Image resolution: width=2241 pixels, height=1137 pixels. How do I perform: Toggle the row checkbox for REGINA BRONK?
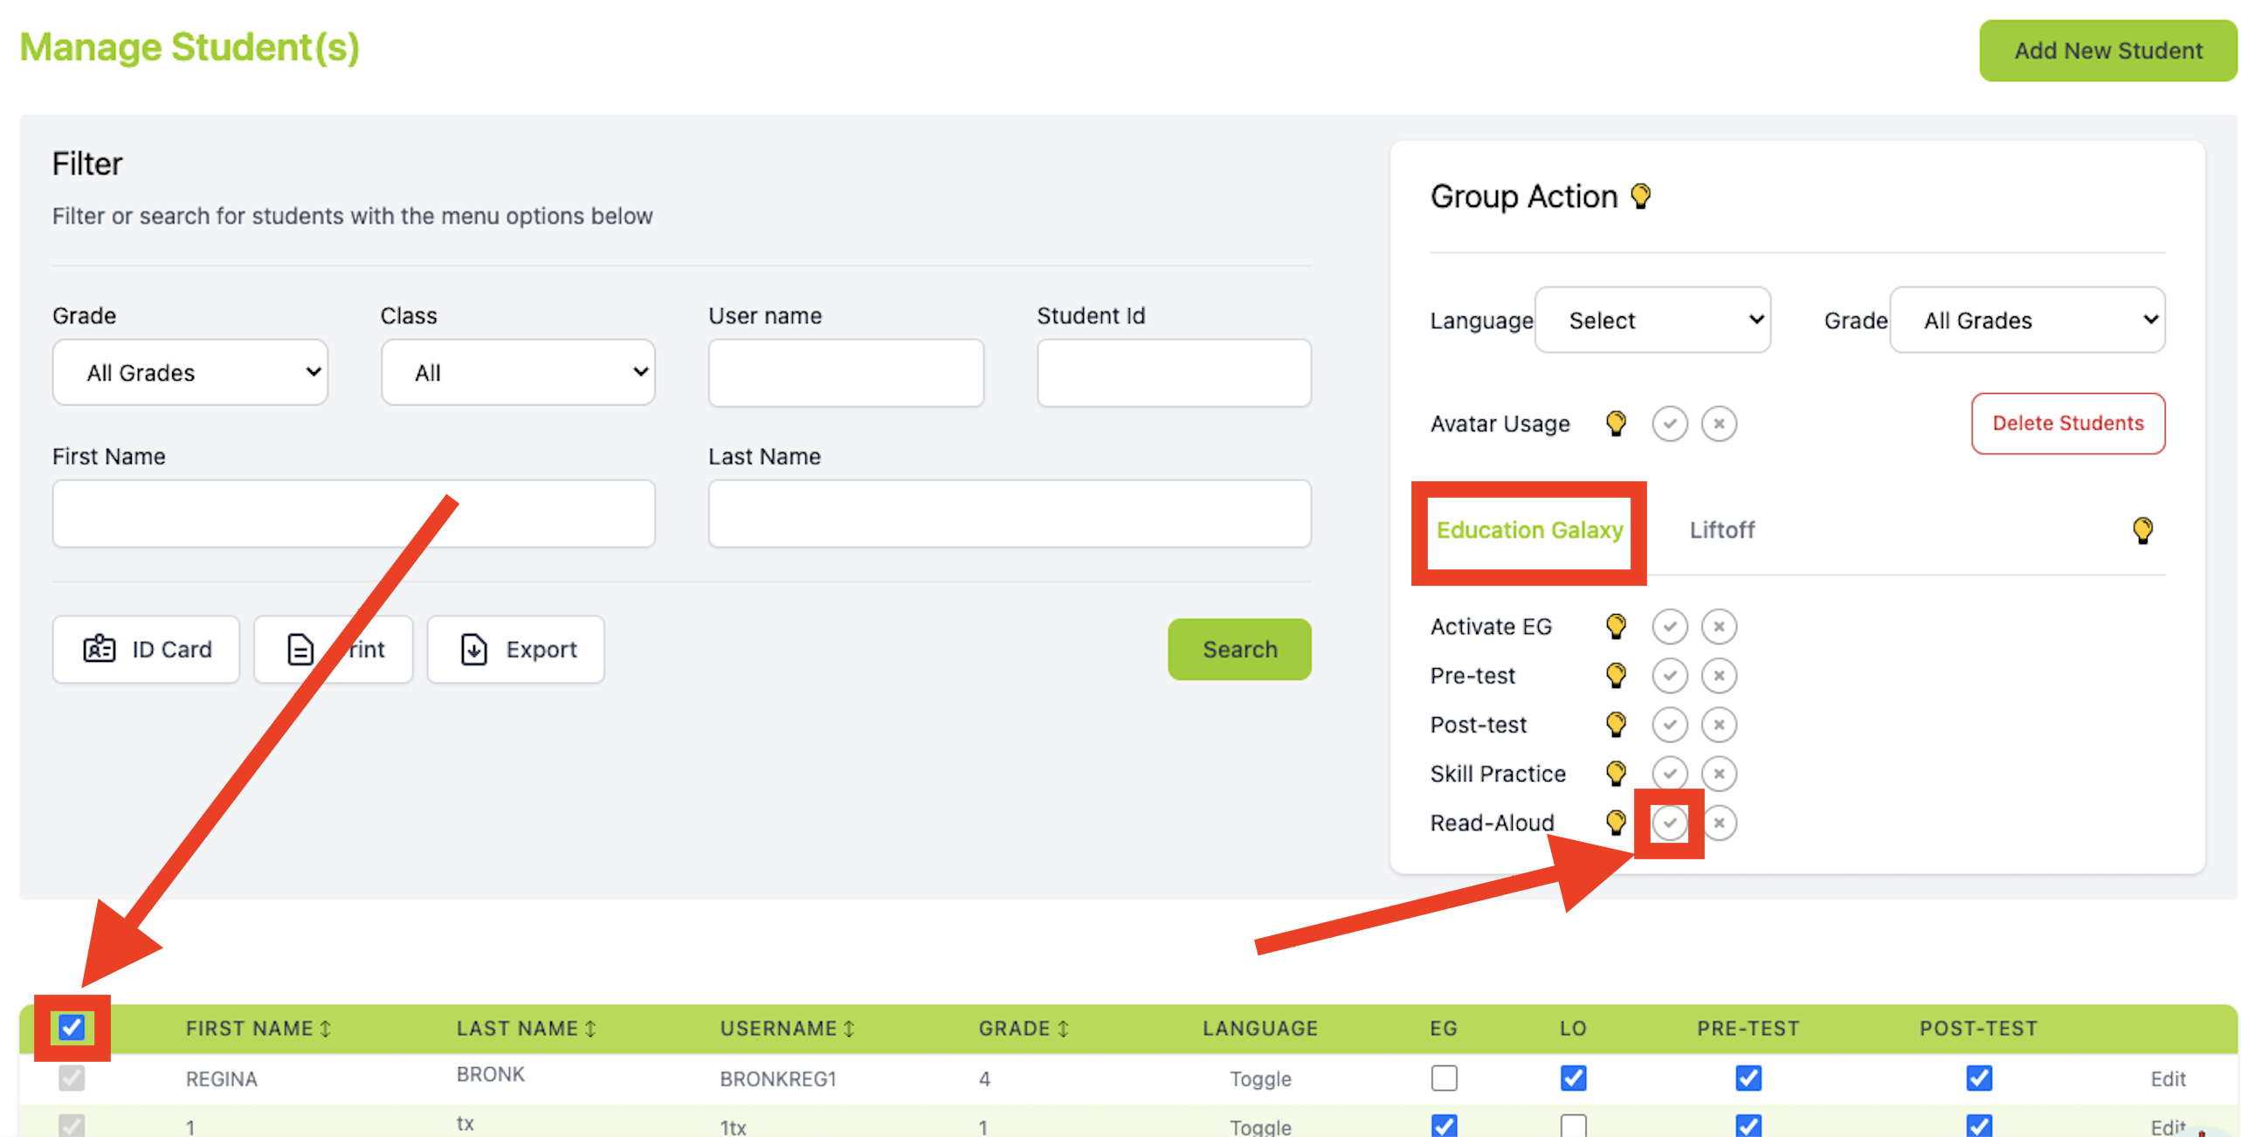tap(72, 1078)
